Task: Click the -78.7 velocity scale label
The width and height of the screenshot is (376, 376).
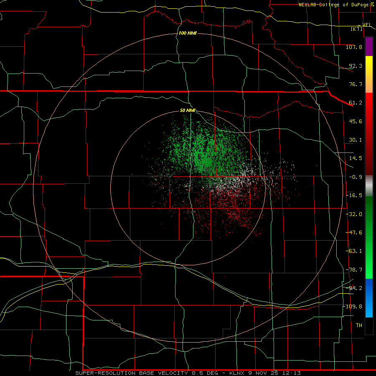Action: coord(354,270)
